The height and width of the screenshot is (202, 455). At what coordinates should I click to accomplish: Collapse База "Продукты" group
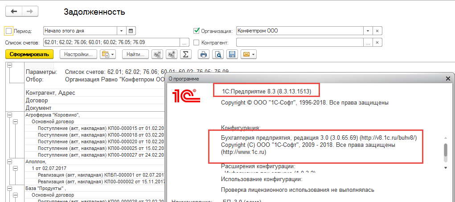tap(9, 188)
